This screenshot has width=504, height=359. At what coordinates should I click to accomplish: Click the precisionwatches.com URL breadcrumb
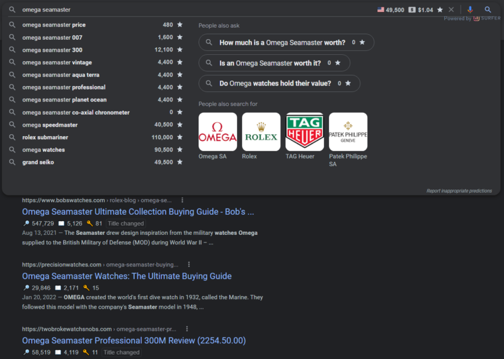tap(100, 265)
